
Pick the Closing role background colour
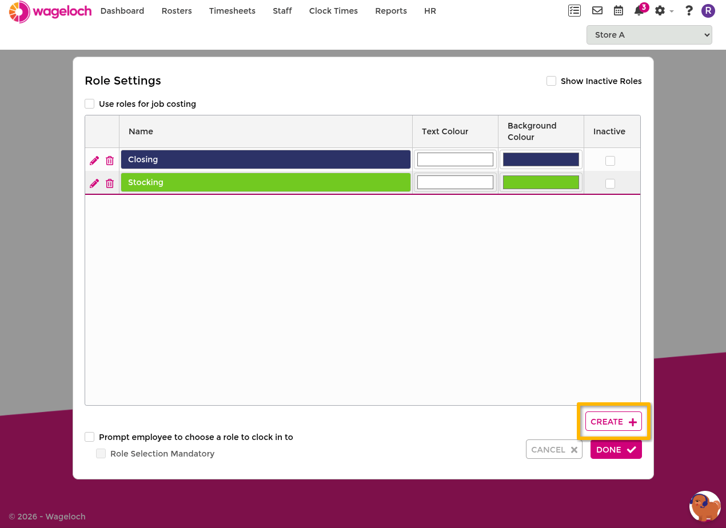tap(541, 159)
